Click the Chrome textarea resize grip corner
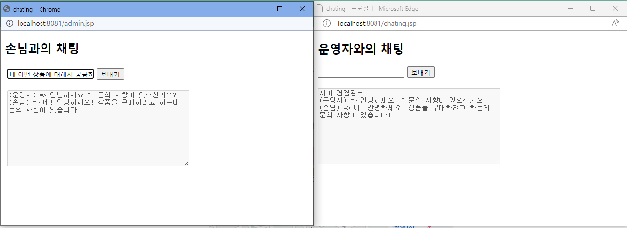The width and height of the screenshot is (627, 228). pyautogui.click(x=187, y=163)
